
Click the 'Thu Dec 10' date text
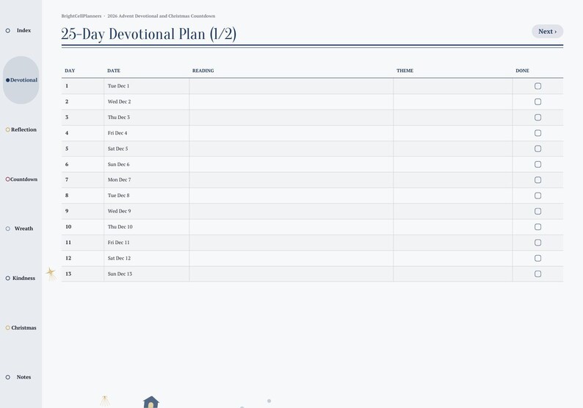pos(120,226)
